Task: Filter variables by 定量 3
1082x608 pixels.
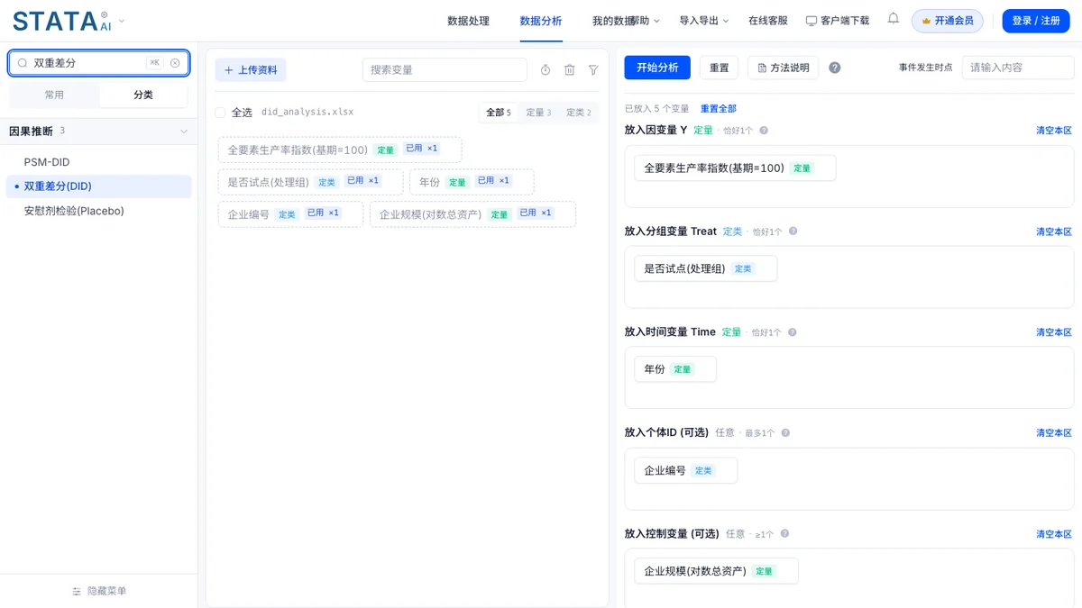Action: click(x=538, y=113)
